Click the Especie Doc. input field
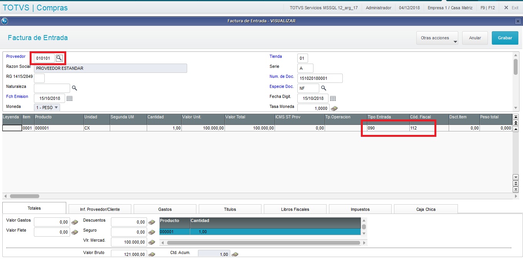The width and height of the screenshot is (523, 259). pos(308,88)
